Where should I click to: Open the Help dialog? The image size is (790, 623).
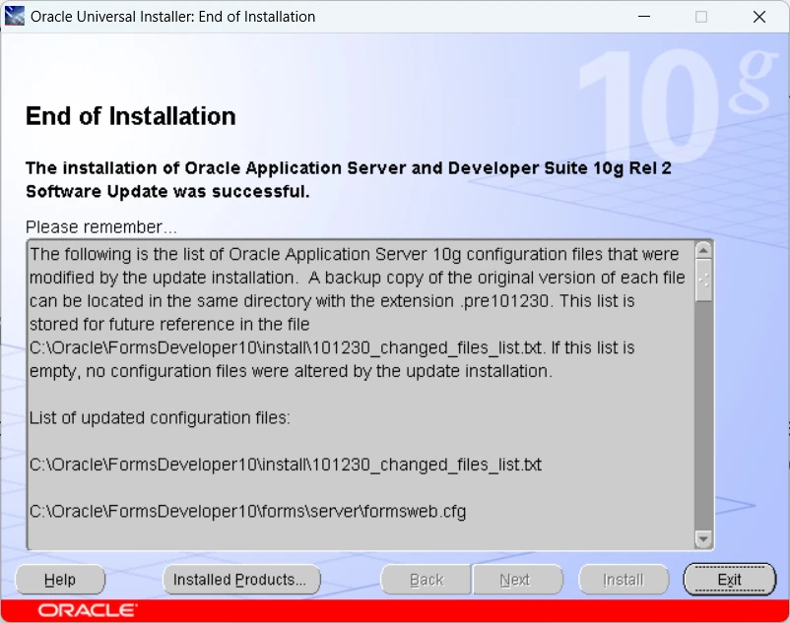coord(60,580)
